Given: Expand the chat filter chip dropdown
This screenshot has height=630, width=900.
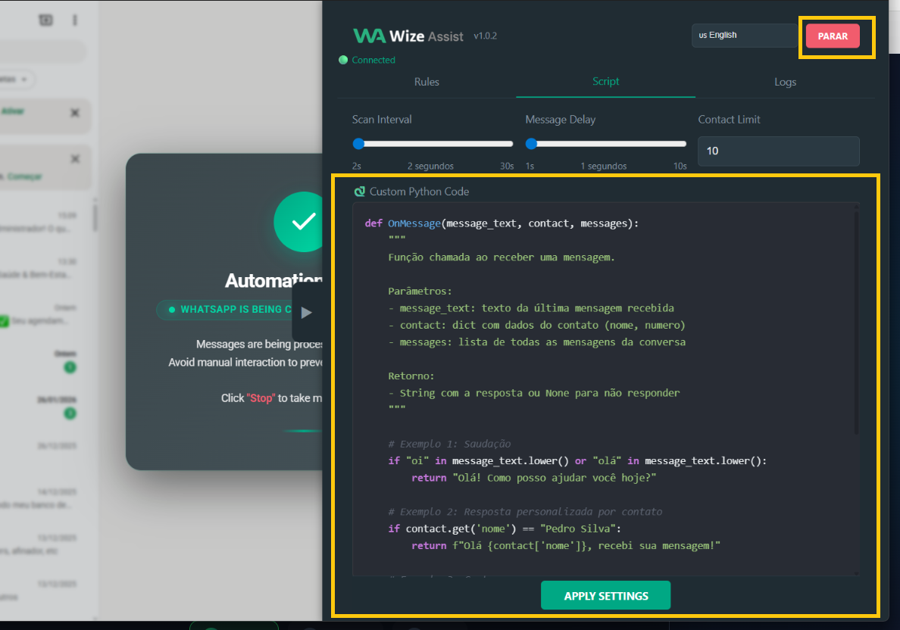Looking at the screenshot, I should 24,79.
